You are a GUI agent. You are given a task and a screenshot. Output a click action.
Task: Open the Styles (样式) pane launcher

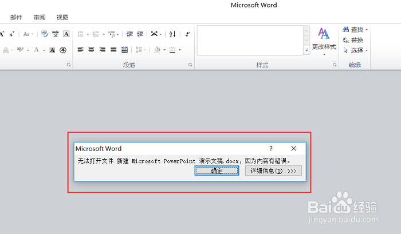click(x=335, y=65)
